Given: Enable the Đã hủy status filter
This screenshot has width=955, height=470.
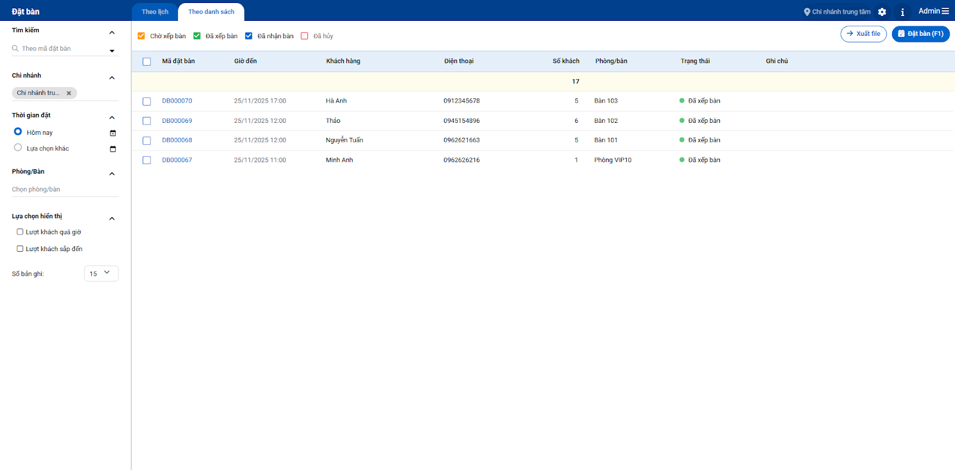Looking at the screenshot, I should coord(304,36).
